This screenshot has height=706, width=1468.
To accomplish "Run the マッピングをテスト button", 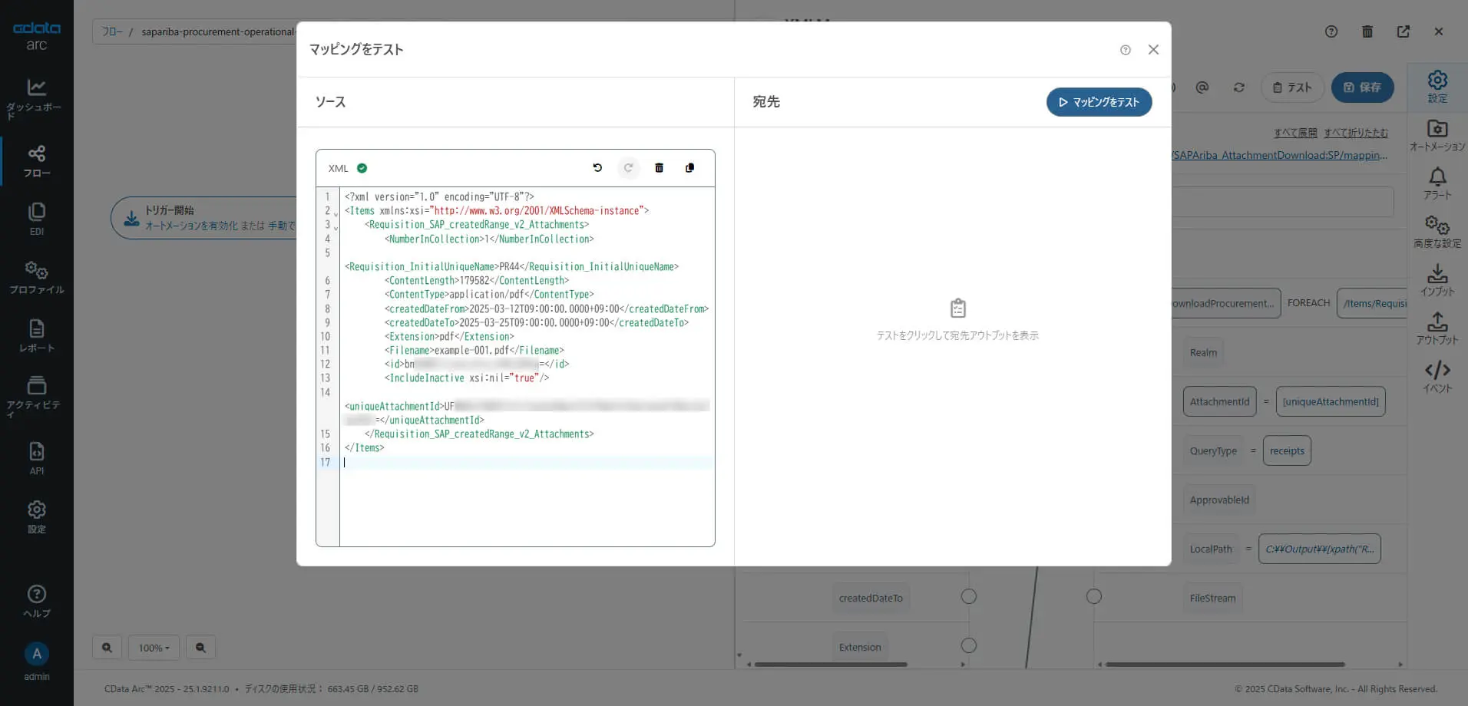I will pyautogui.click(x=1099, y=102).
